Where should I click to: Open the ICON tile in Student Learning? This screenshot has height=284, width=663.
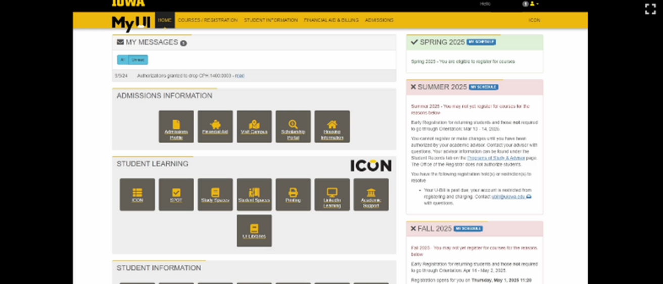(x=137, y=195)
